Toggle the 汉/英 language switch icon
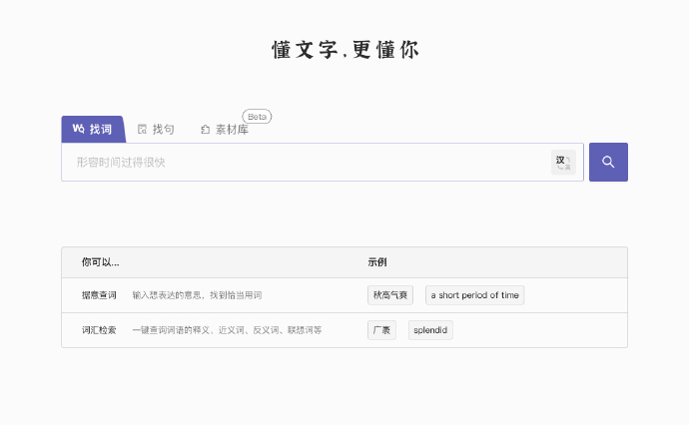This screenshot has height=425, width=689. pos(563,162)
